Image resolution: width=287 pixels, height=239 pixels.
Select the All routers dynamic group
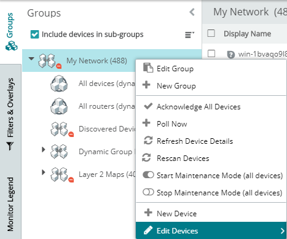(106, 106)
